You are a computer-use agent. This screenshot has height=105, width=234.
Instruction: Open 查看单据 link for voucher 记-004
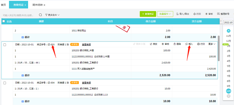tap(86, 83)
